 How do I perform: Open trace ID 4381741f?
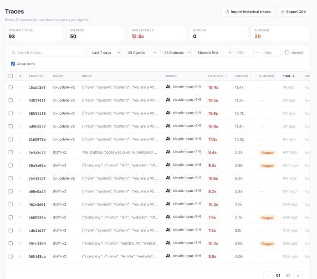tap(37, 100)
